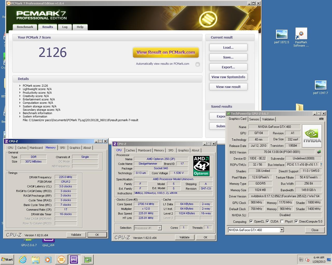Click the NVIDIA logo in GPU-Z
This screenshot has width=332, height=265.
[312, 136]
